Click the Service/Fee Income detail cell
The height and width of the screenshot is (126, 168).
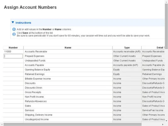[153, 110]
